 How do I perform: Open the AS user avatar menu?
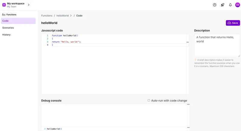coord(237,5)
